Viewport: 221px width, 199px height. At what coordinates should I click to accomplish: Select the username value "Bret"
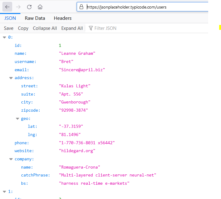(x=66, y=62)
